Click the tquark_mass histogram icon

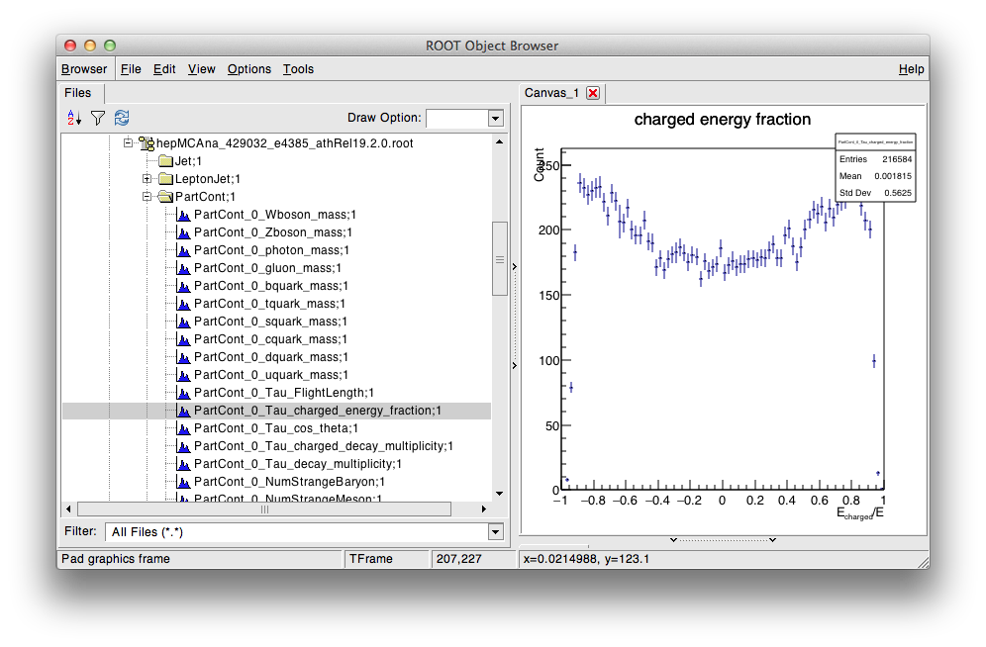(x=183, y=304)
